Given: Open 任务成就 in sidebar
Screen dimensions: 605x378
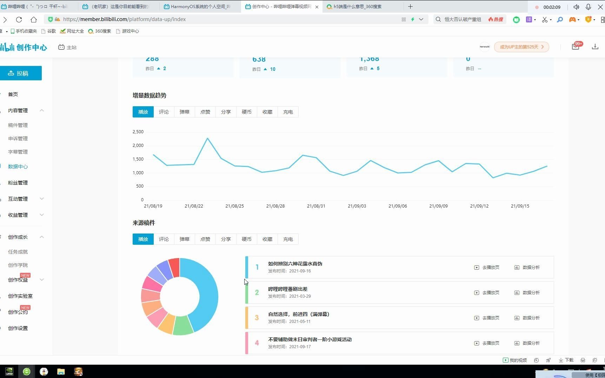Looking at the screenshot, I should (x=18, y=252).
